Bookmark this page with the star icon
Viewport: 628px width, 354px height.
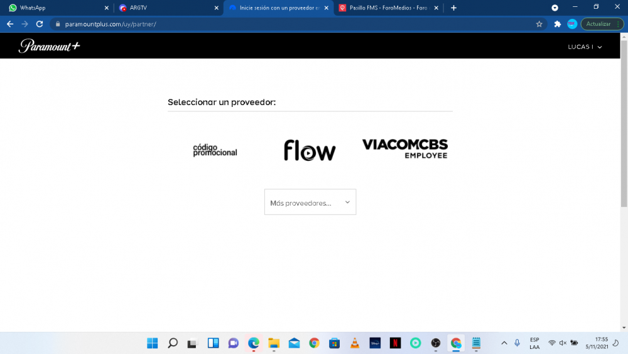pyautogui.click(x=539, y=24)
